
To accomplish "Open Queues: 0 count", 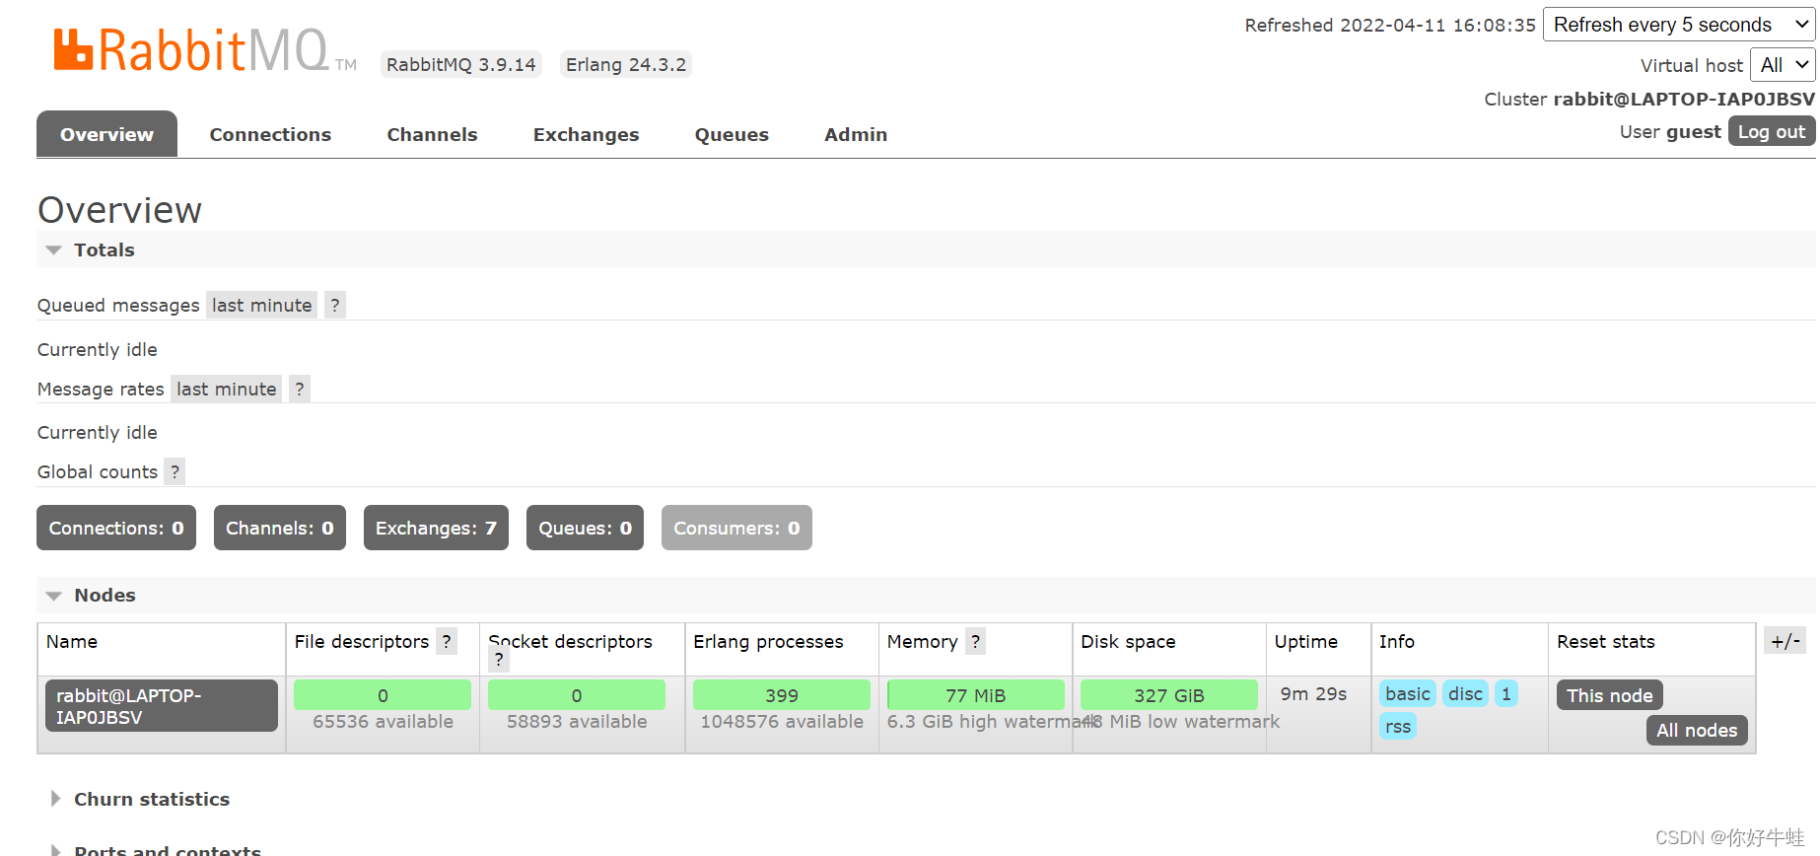I will [585, 528].
